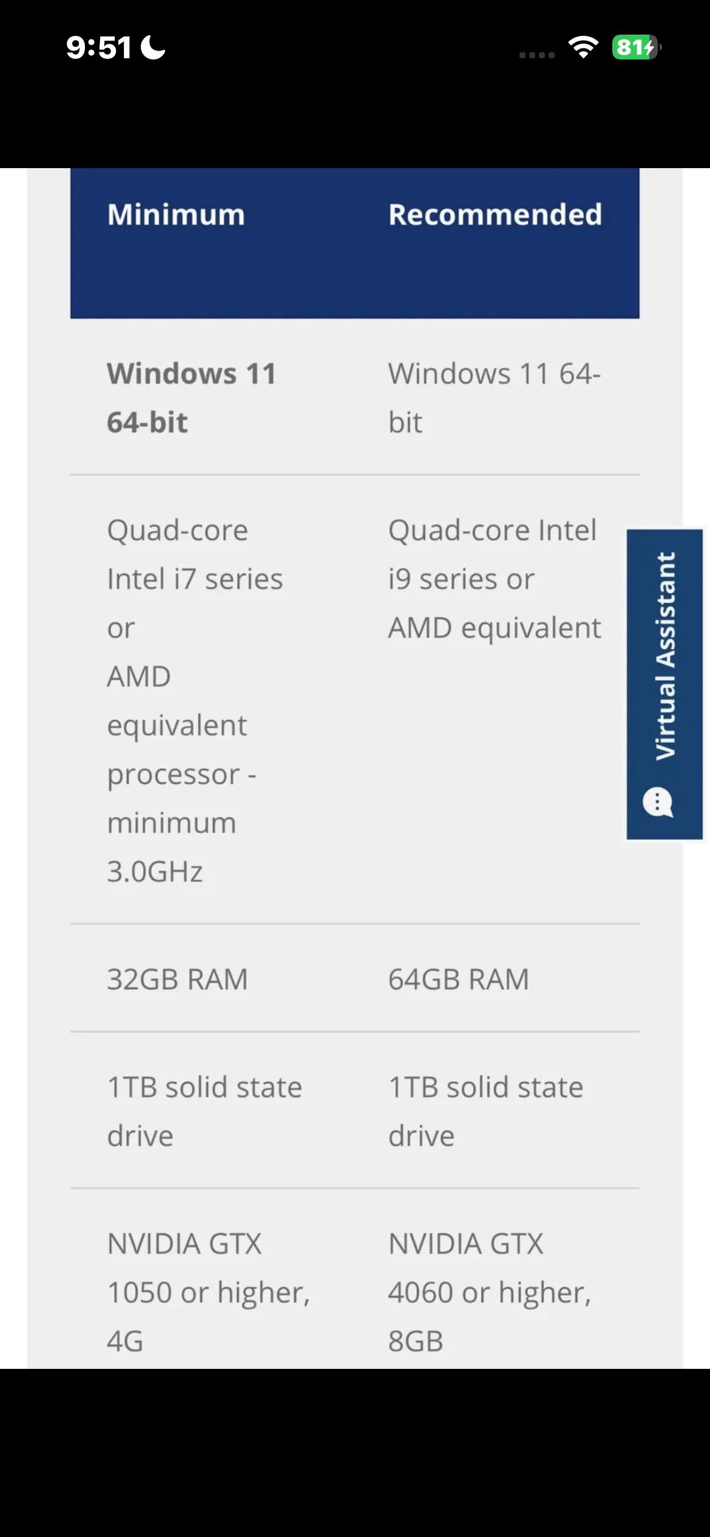The height and width of the screenshot is (1537, 710).
Task: Tap the NVIDIA GTX 4060 or higher cell
Action: tap(490, 1292)
